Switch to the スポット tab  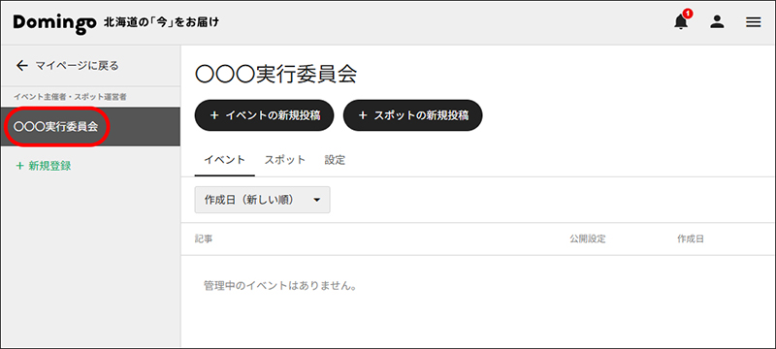pyautogui.click(x=284, y=160)
